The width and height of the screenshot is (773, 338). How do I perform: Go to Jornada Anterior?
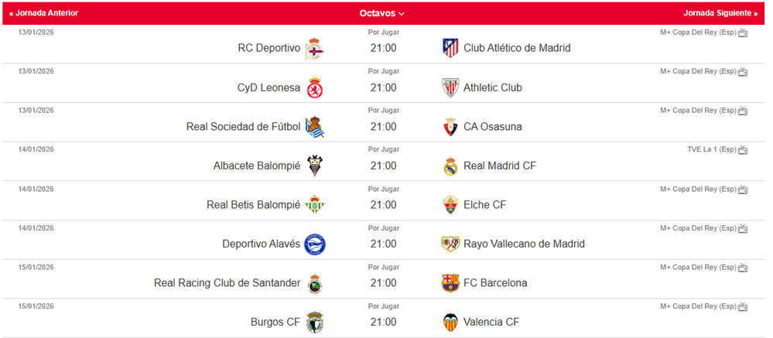click(44, 13)
